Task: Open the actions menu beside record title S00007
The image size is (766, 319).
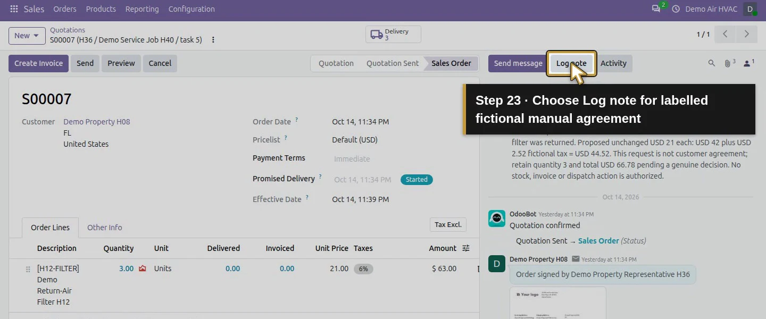Action: click(213, 40)
